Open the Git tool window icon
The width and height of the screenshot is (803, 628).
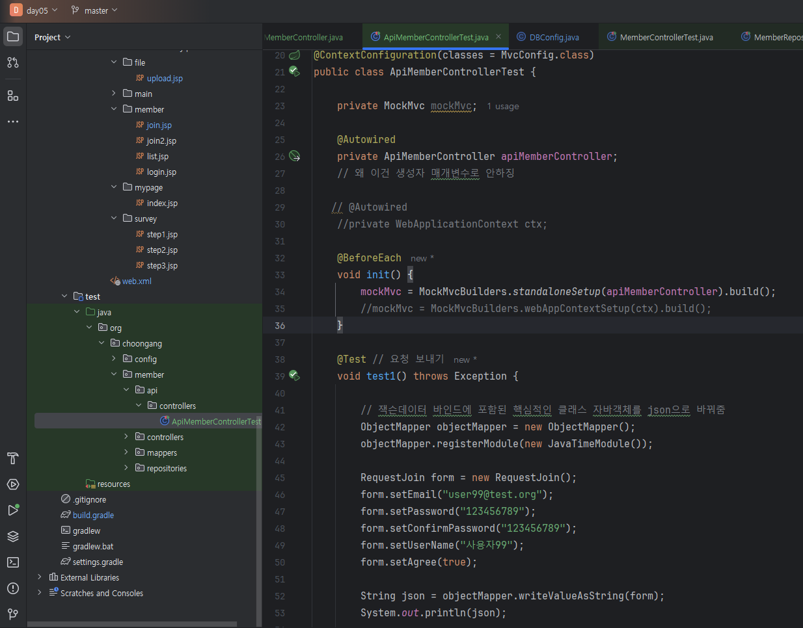pyautogui.click(x=13, y=614)
